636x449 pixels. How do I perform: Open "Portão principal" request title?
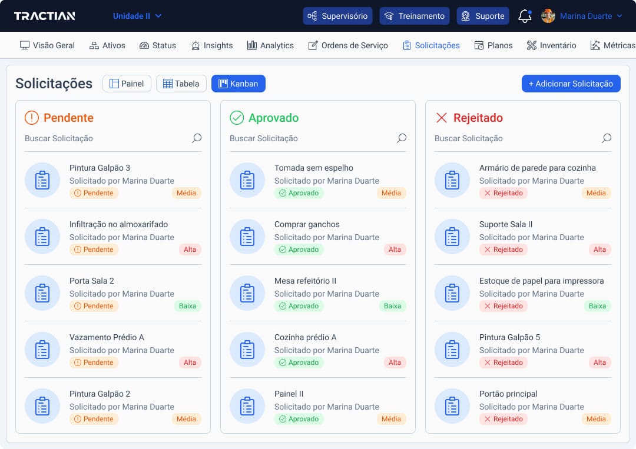point(508,394)
